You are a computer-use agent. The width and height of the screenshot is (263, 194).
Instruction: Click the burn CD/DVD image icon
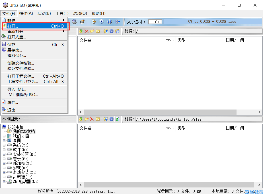click(x=82, y=22)
